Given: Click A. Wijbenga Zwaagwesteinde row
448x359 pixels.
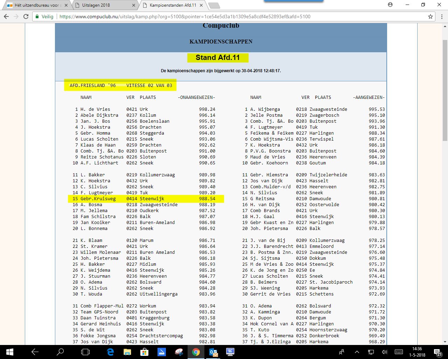Looking at the screenshot, I should [x=314, y=109].
